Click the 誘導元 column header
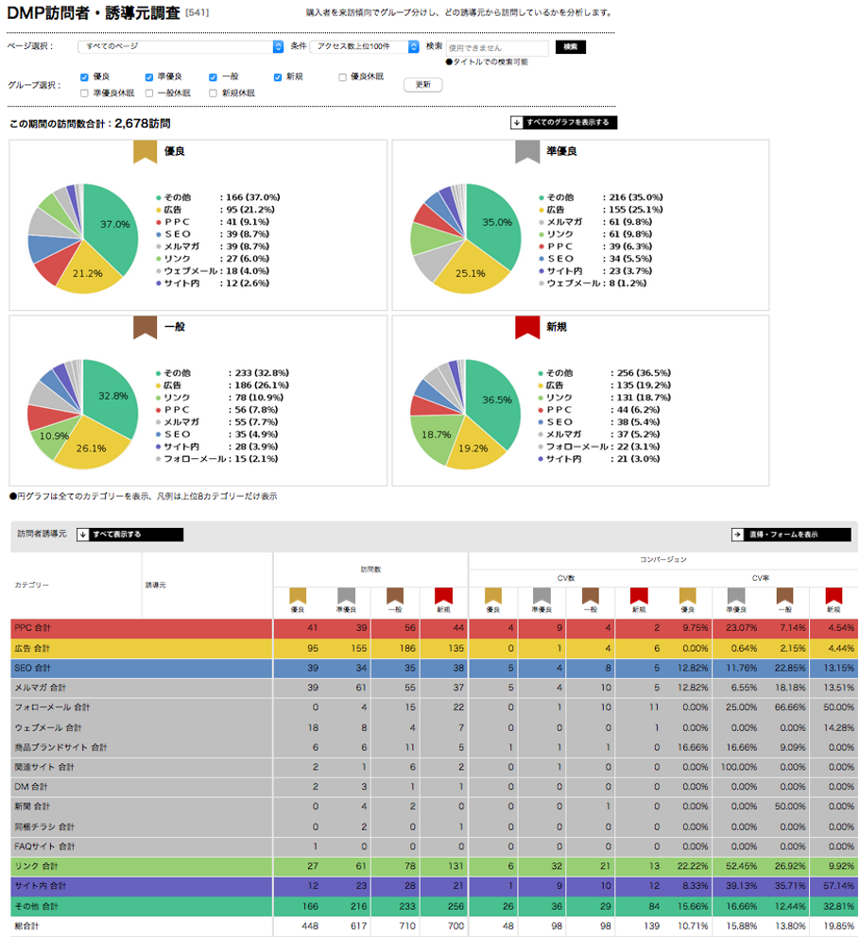 point(156,586)
